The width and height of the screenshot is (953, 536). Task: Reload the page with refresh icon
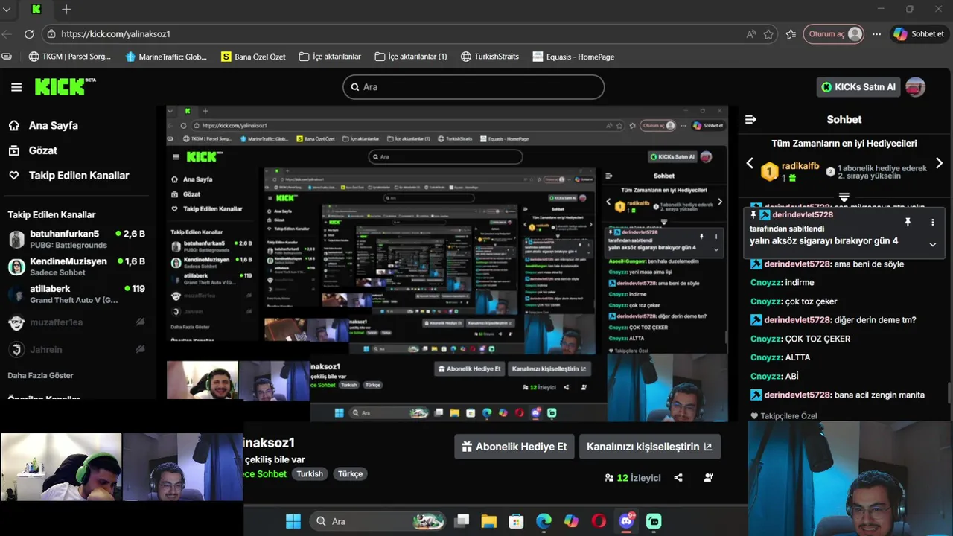29,34
